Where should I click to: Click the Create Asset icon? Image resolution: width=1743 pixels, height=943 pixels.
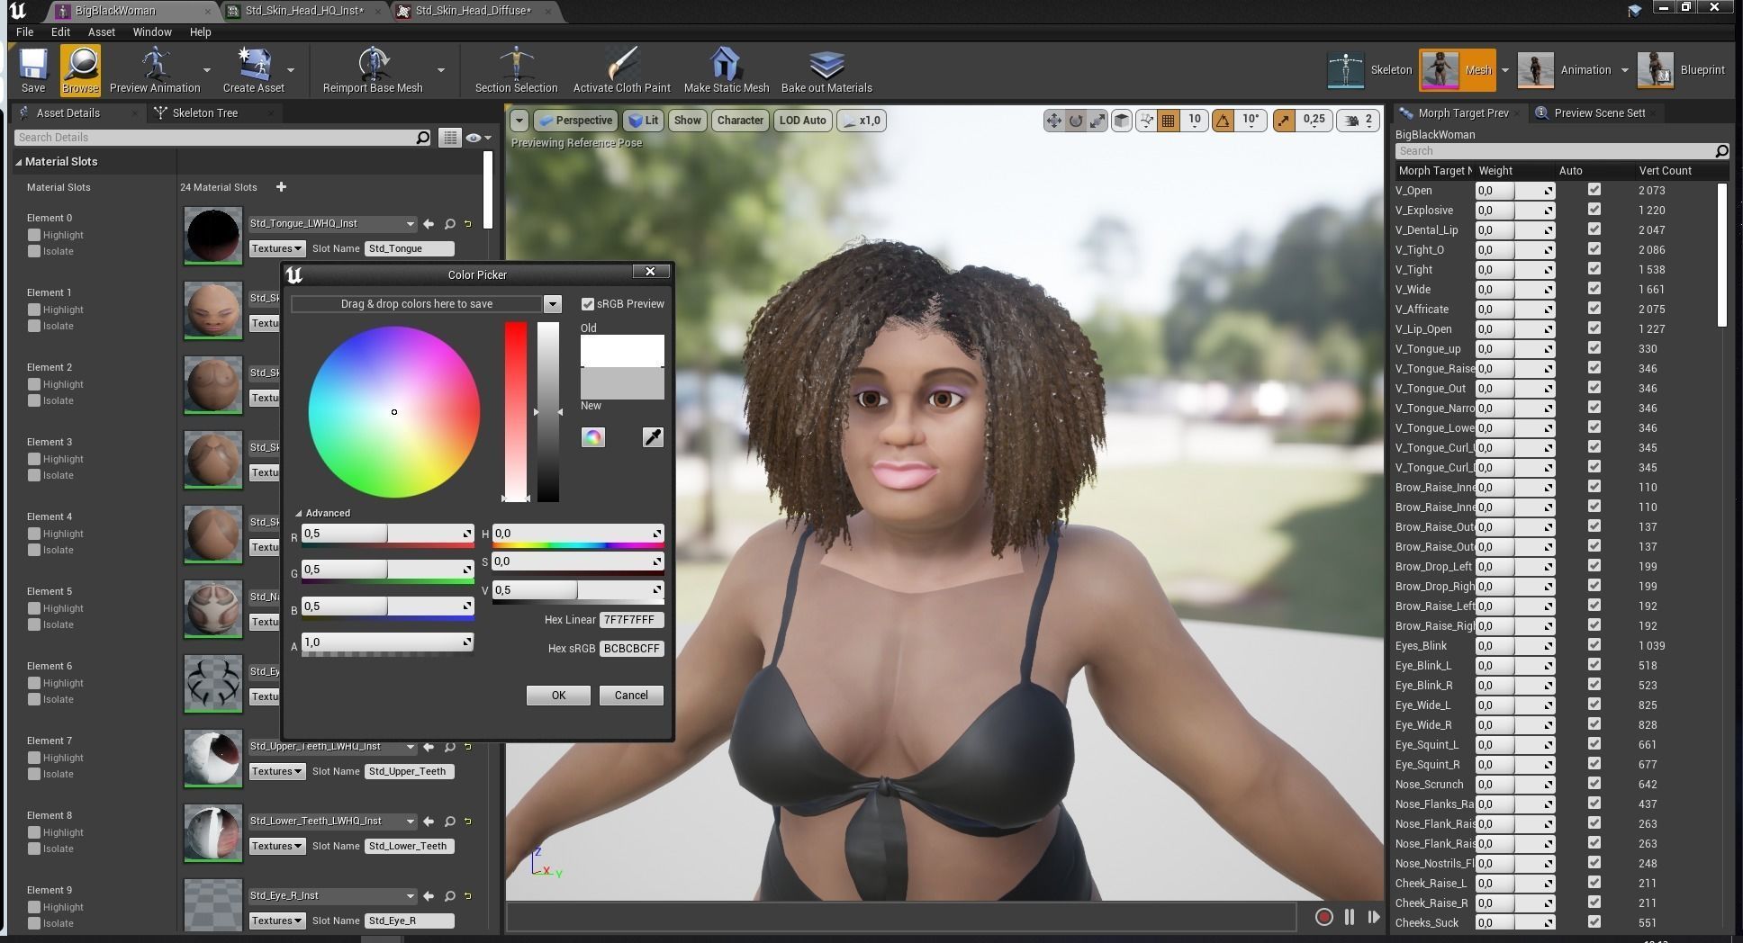pyautogui.click(x=254, y=70)
